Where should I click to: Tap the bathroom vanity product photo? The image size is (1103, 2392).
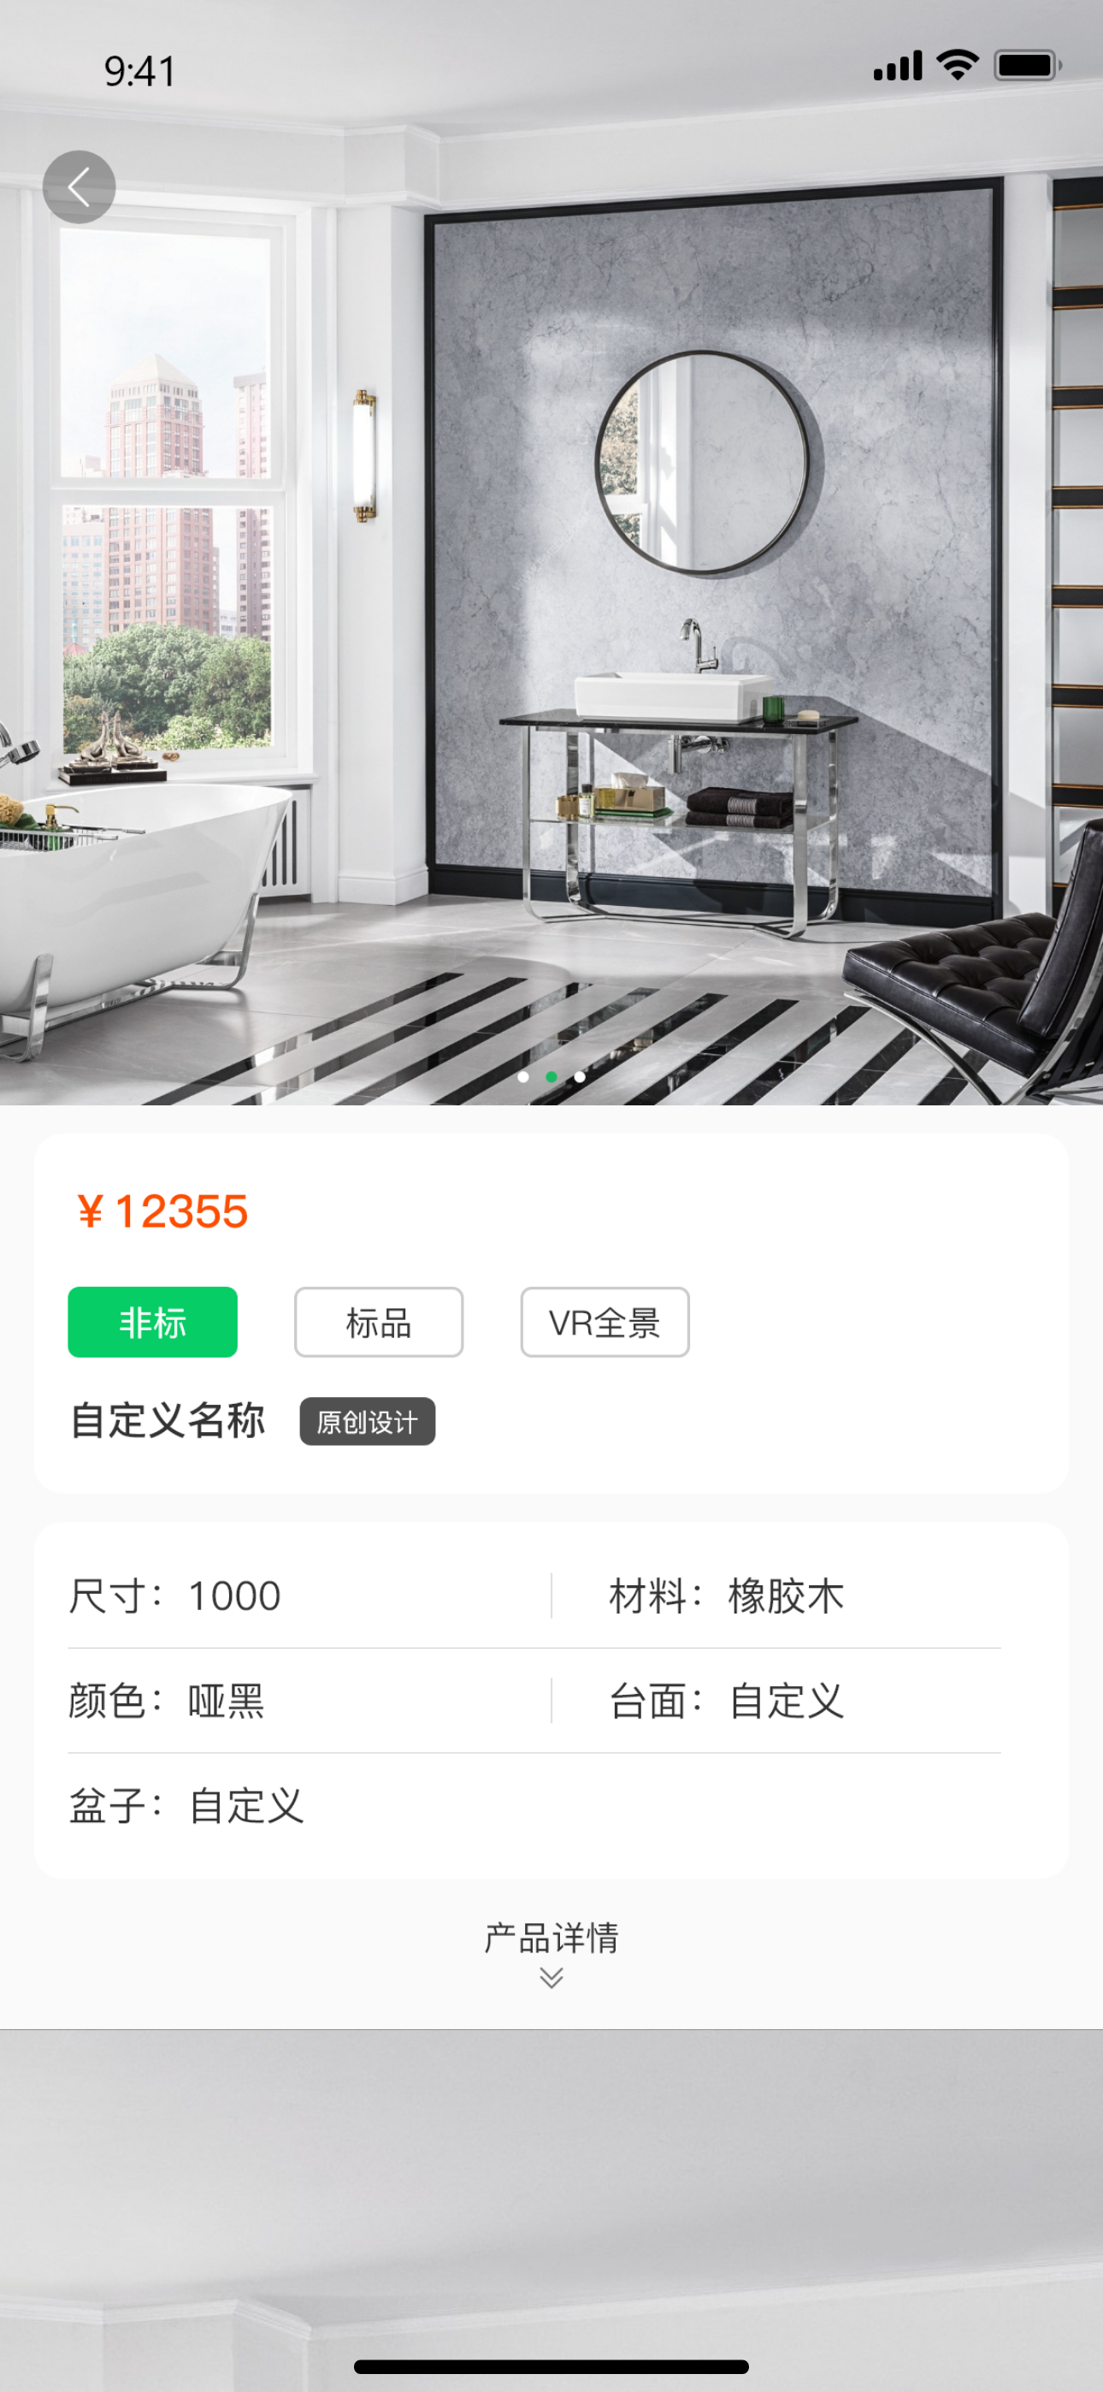tap(551, 553)
